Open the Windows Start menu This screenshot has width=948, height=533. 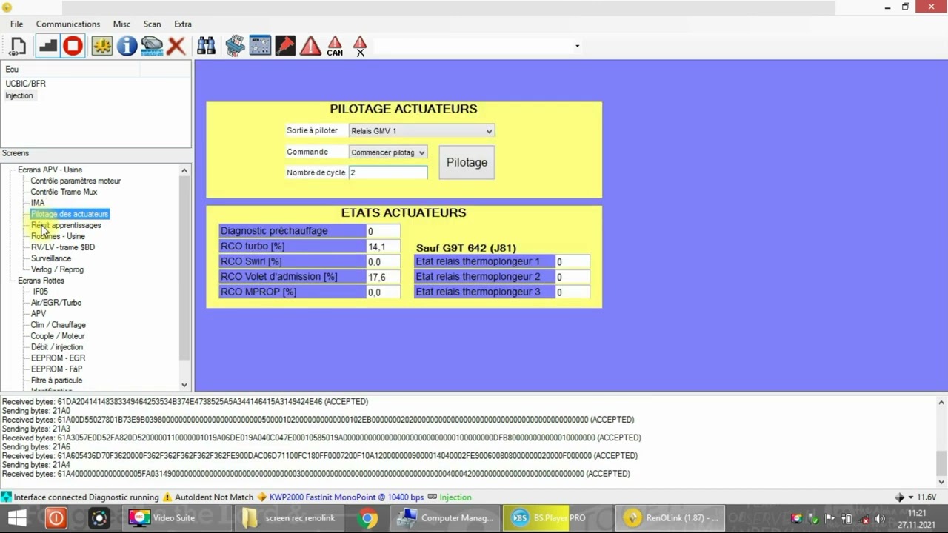(x=16, y=518)
